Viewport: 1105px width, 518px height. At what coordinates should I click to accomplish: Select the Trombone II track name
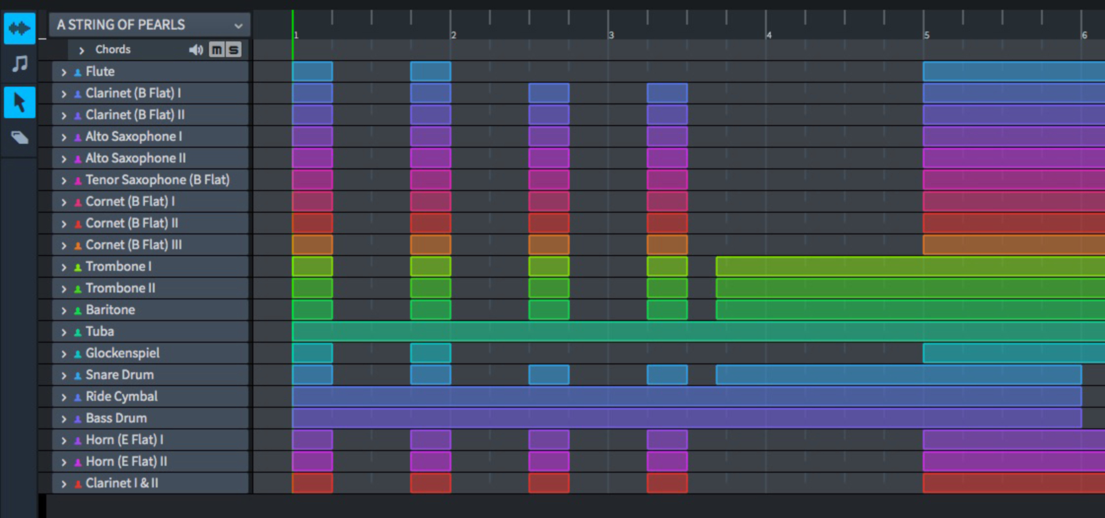[x=120, y=288]
